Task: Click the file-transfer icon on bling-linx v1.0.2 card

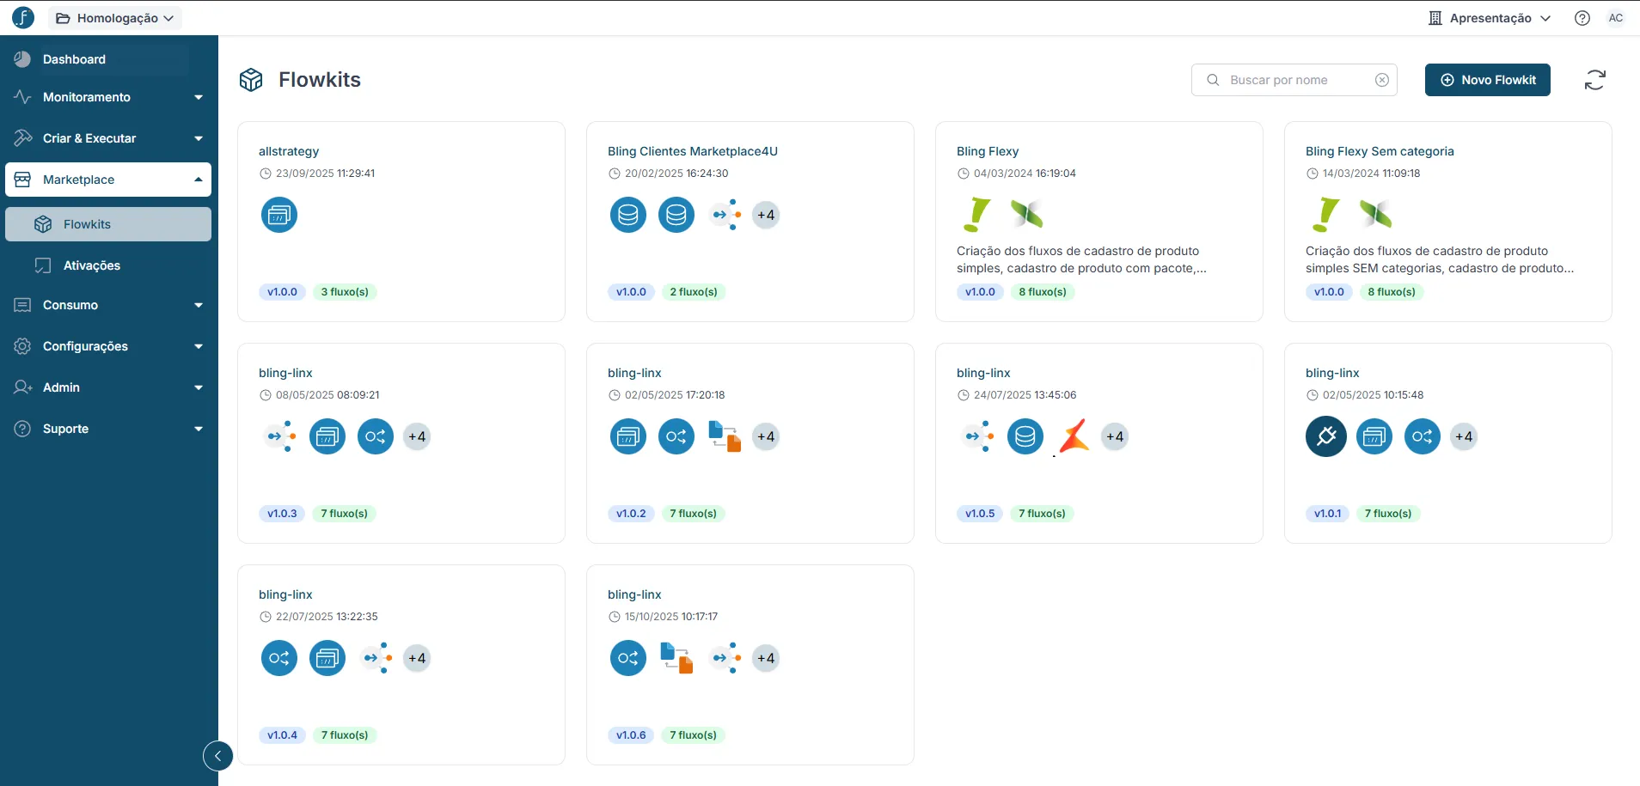Action: (725, 436)
